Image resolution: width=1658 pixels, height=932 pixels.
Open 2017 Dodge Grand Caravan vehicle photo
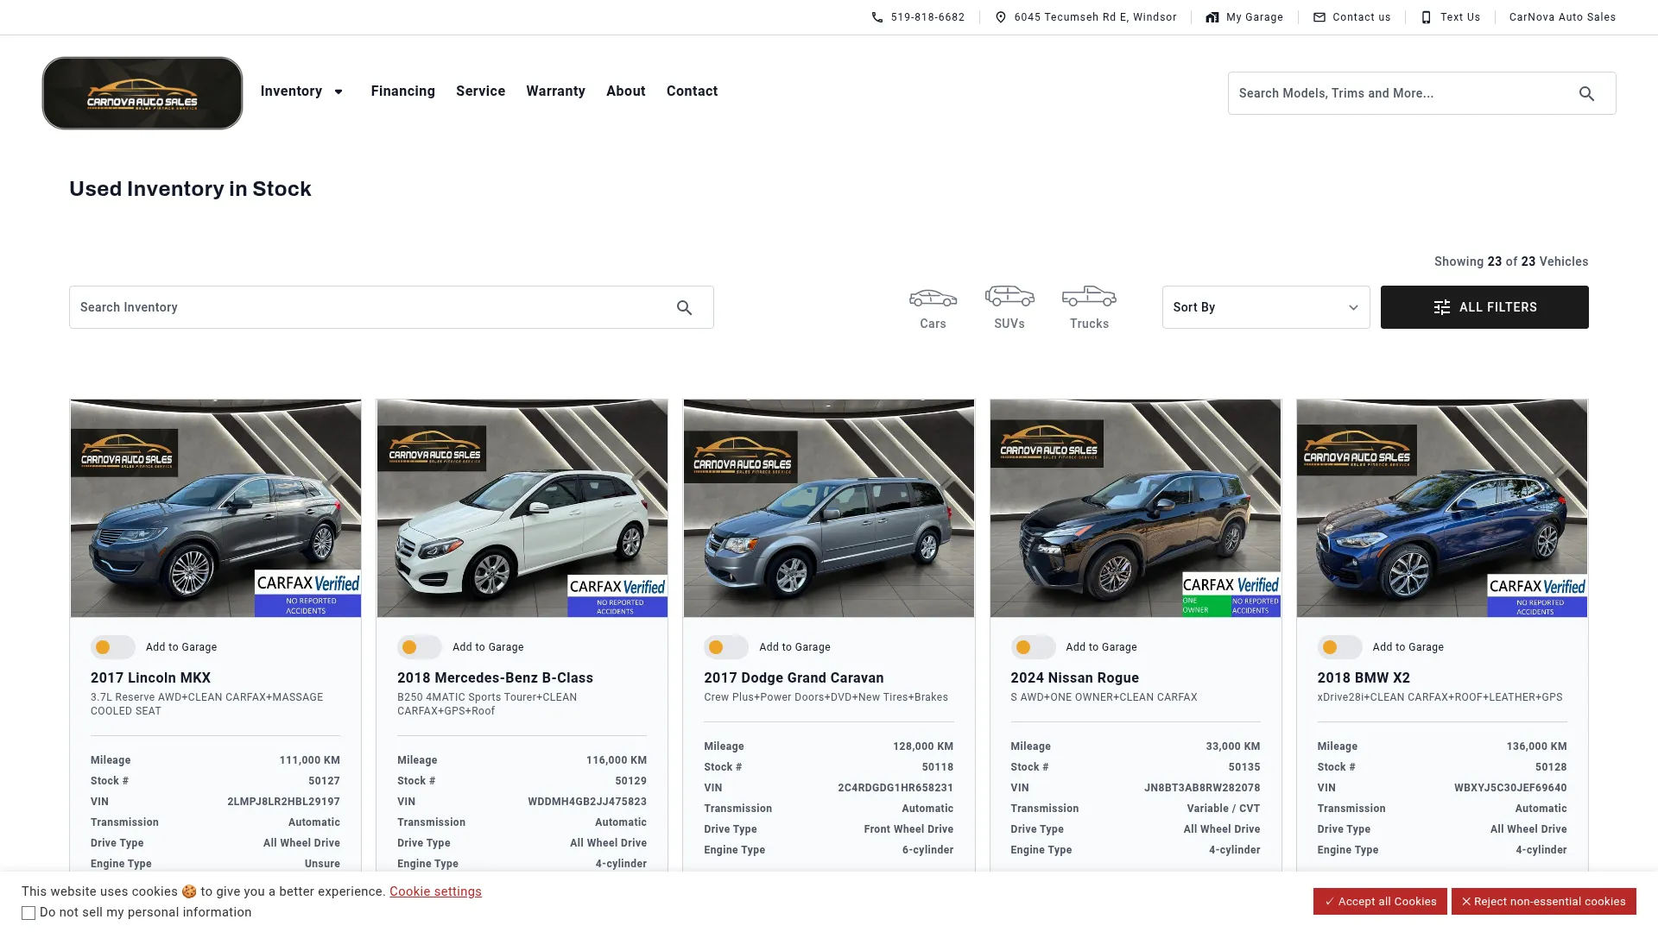[829, 508]
